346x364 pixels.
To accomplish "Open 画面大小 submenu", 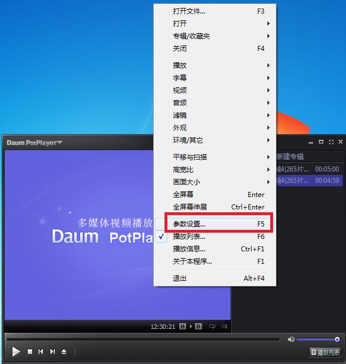I will click(x=215, y=182).
